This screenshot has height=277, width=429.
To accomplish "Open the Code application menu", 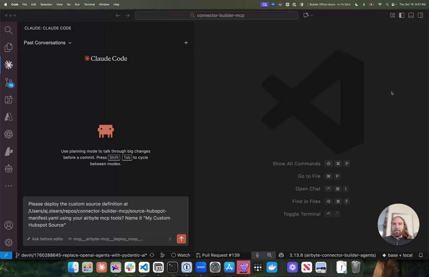I will pos(15,4).
